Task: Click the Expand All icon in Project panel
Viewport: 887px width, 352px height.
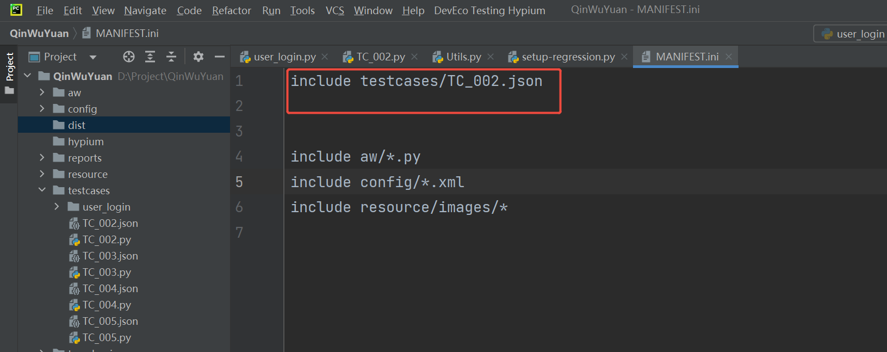Action: click(150, 57)
